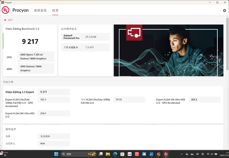Launch Microsoft Edge from the taskbar
Image resolution: width=229 pixels, height=158 pixels.
pyautogui.click(x=115, y=154)
